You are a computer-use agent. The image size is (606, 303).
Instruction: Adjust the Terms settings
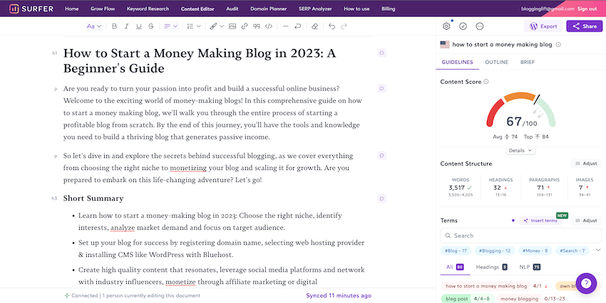pyautogui.click(x=586, y=220)
